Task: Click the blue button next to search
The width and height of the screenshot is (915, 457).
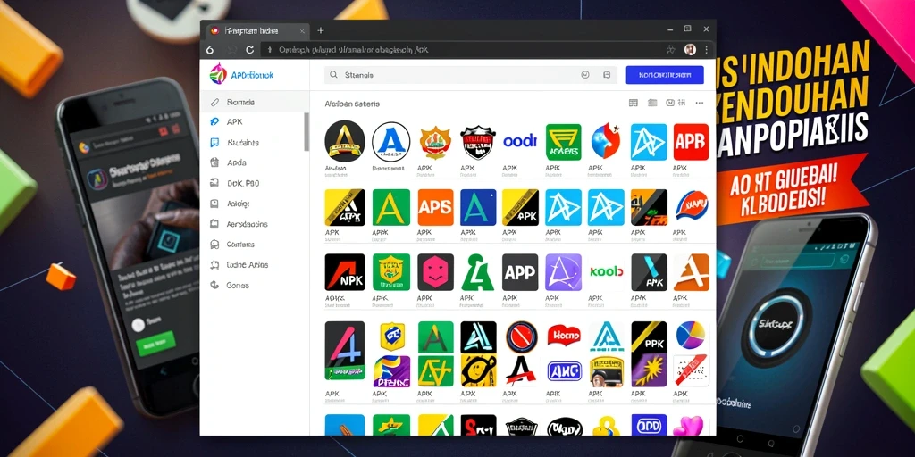Action: (x=665, y=75)
